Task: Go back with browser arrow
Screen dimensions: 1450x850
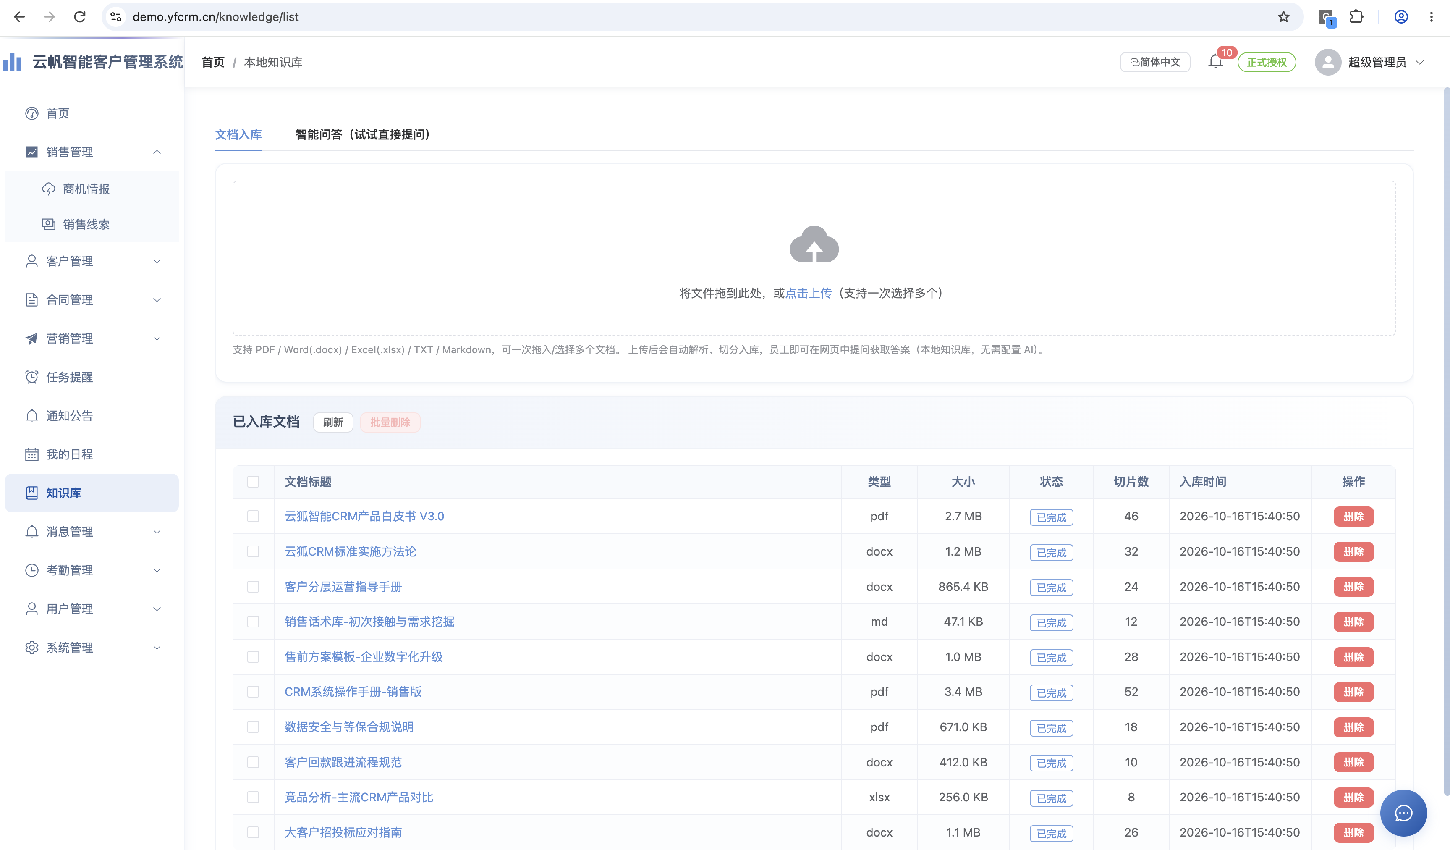Action: coord(20,17)
